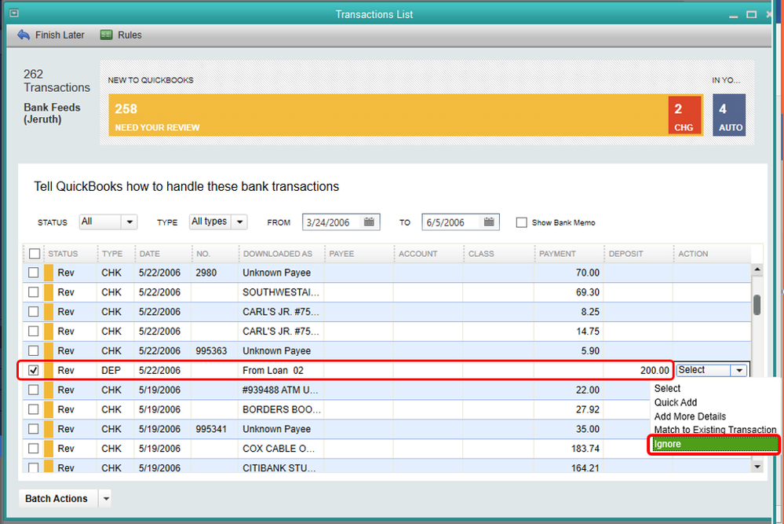
Task: Click the orange status marker on row 2980
Action: tap(48, 273)
